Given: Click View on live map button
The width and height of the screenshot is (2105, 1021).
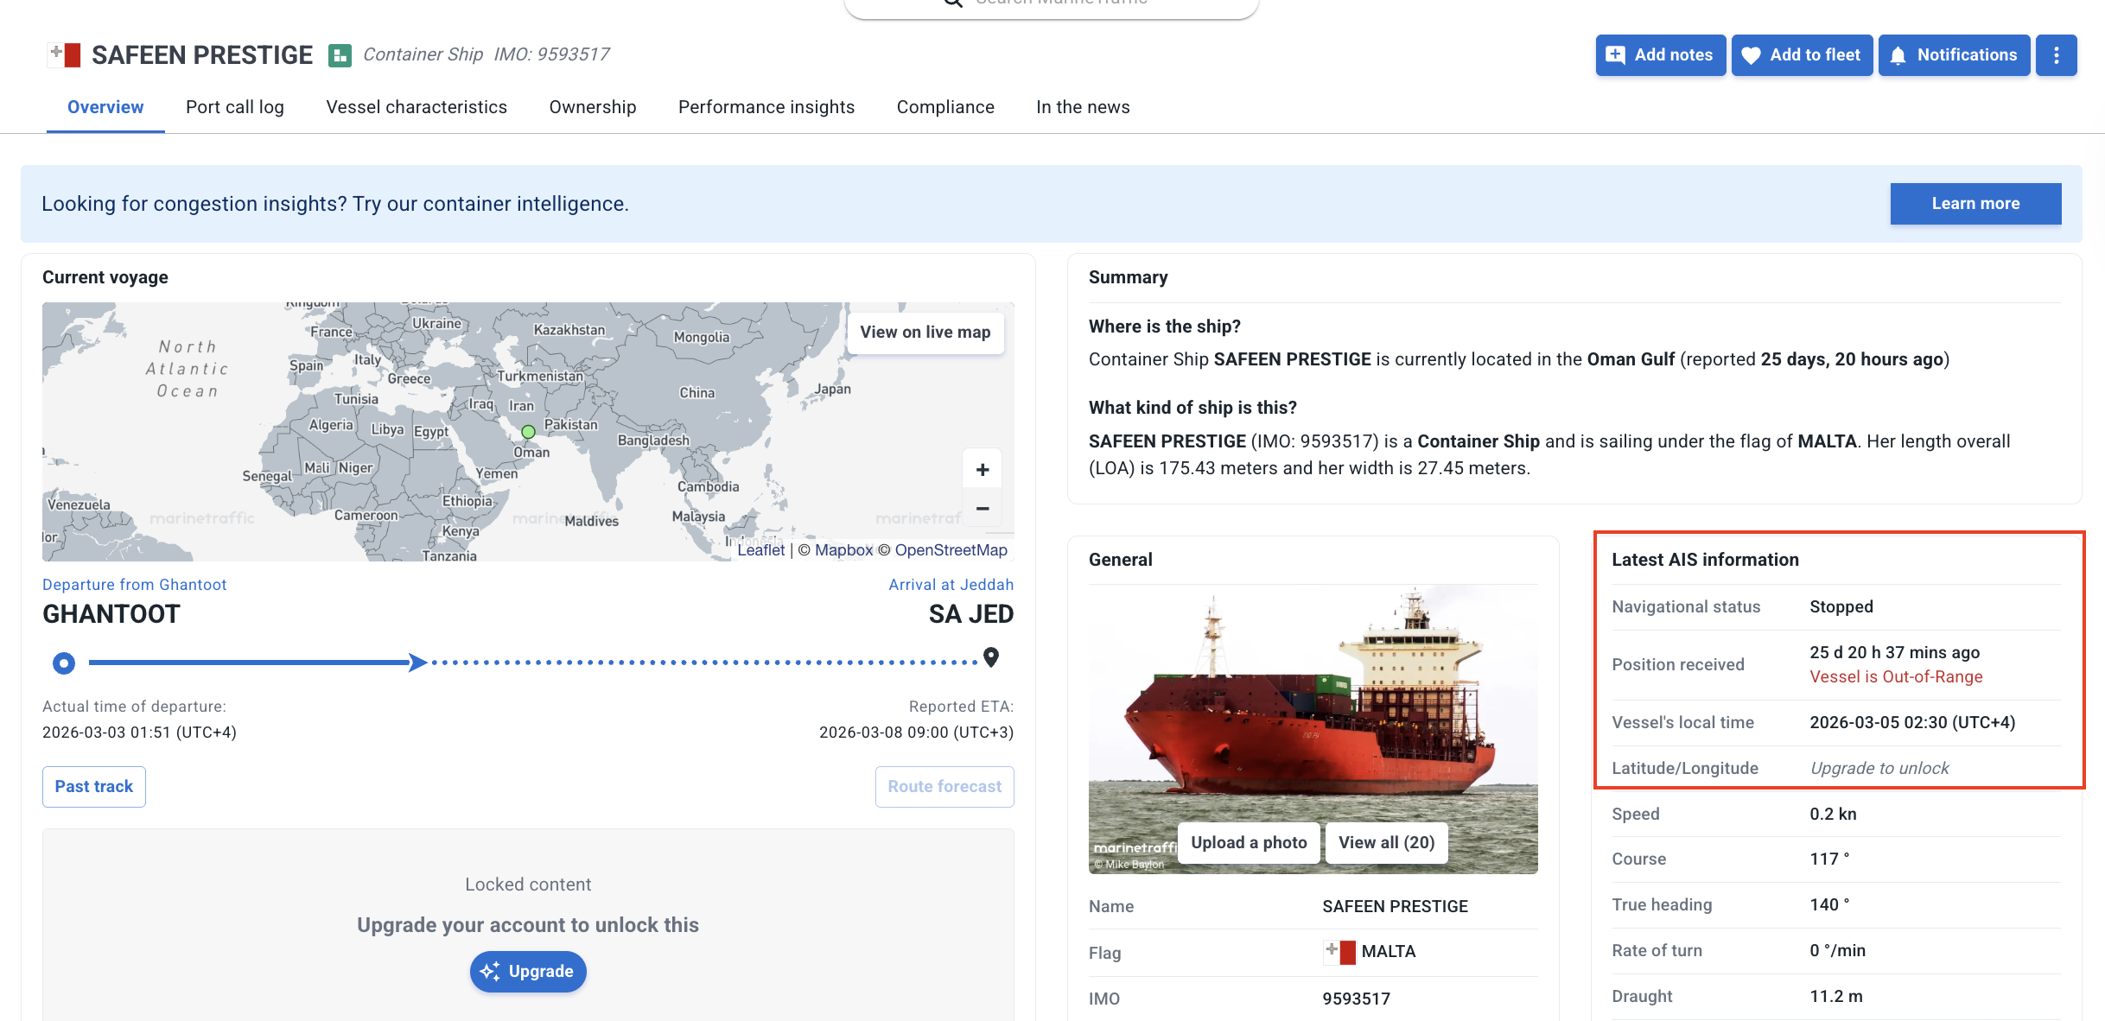Looking at the screenshot, I should (925, 333).
